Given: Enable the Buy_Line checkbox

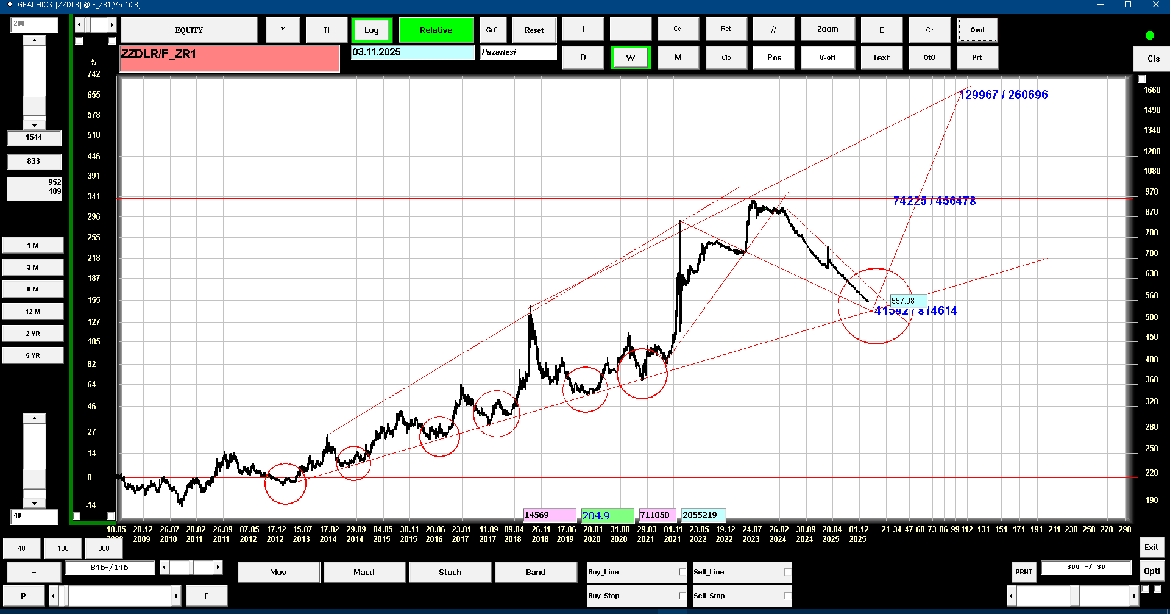Looking at the screenshot, I should [x=682, y=572].
